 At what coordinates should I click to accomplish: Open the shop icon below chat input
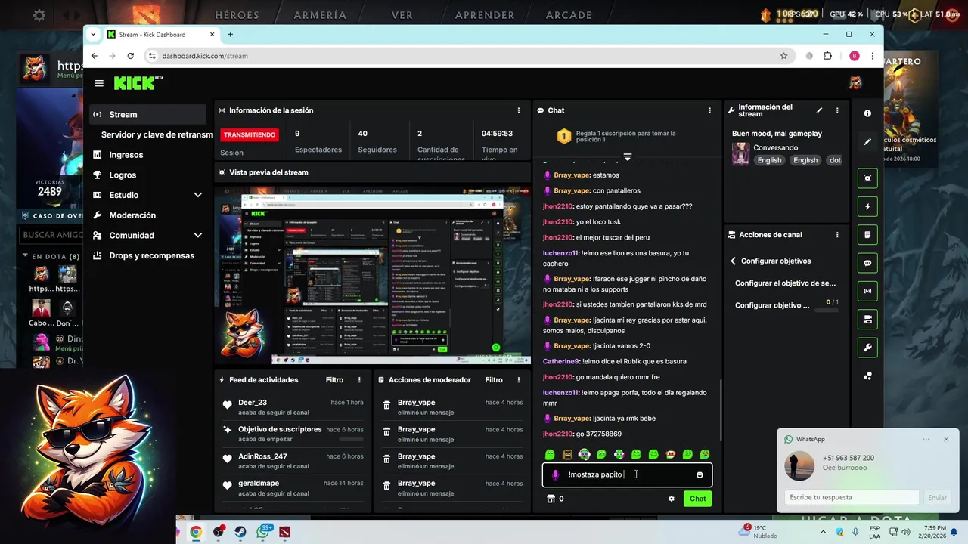coord(551,499)
